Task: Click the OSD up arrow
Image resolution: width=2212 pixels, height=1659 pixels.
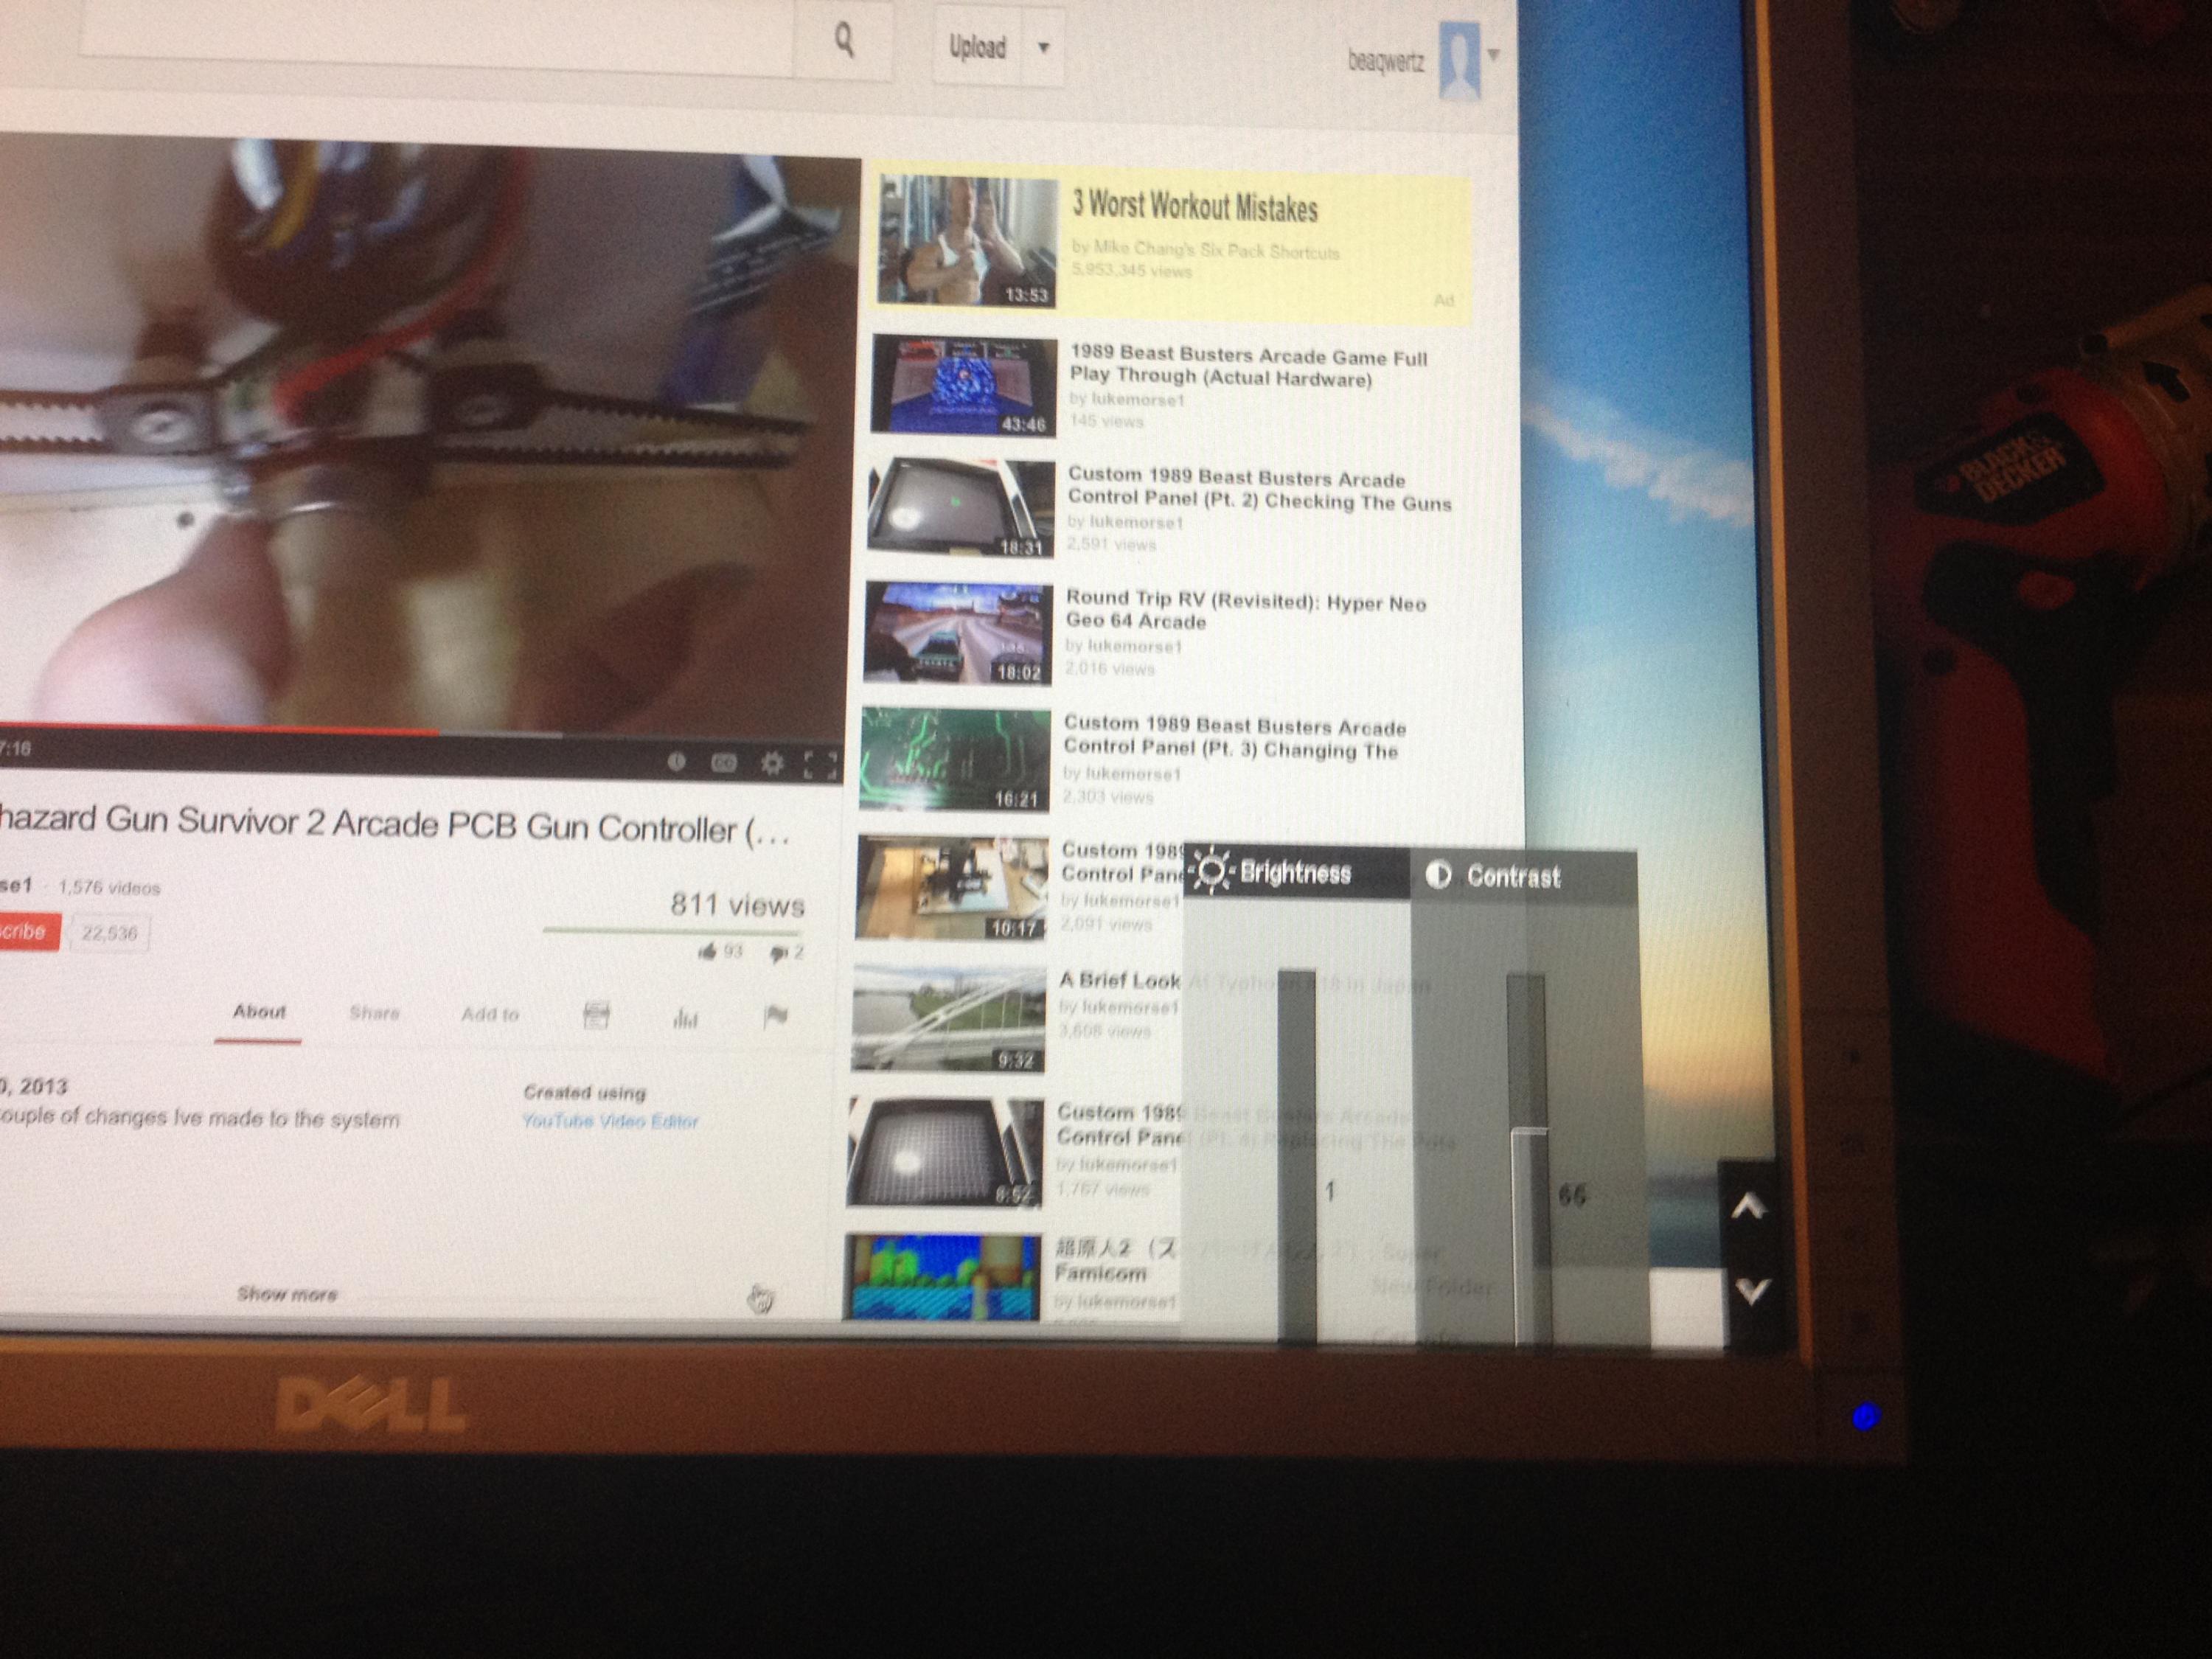Action: coord(1749,1208)
